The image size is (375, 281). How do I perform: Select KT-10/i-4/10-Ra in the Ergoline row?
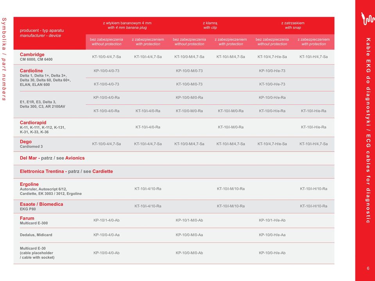coord(148,189)
